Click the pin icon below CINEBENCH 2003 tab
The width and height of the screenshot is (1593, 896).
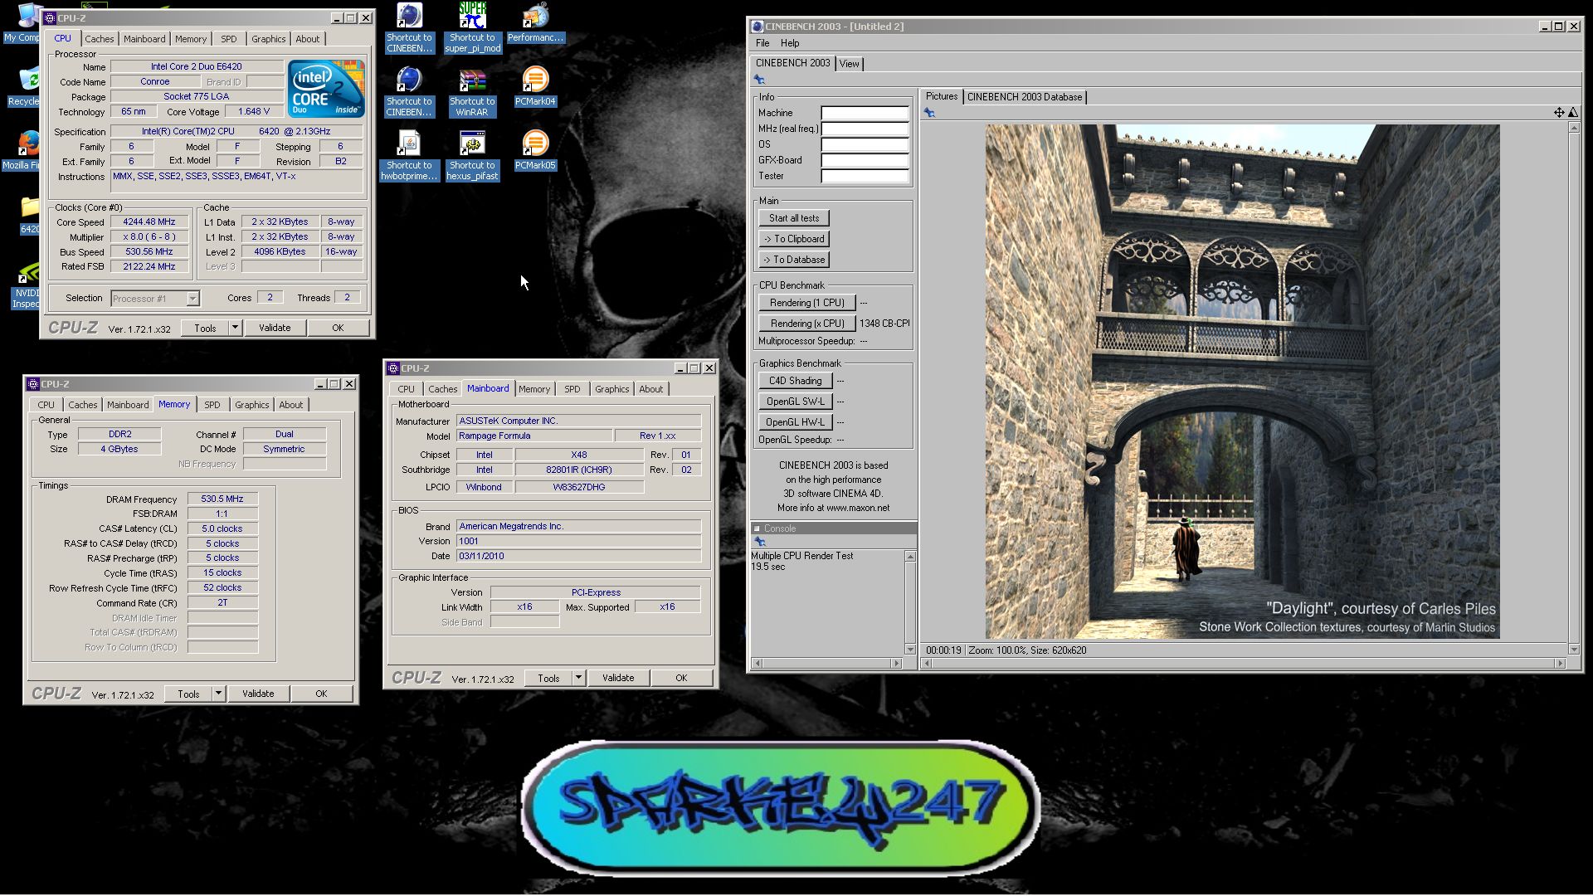click(759, 80)
